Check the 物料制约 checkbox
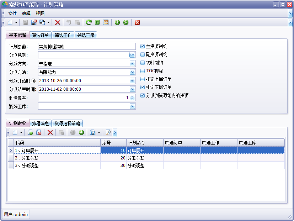Viewport: 294px width, 221px height. 143,63
